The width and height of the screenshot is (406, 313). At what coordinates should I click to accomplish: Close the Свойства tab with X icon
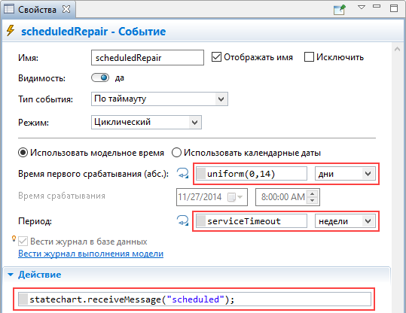[66, 9]
